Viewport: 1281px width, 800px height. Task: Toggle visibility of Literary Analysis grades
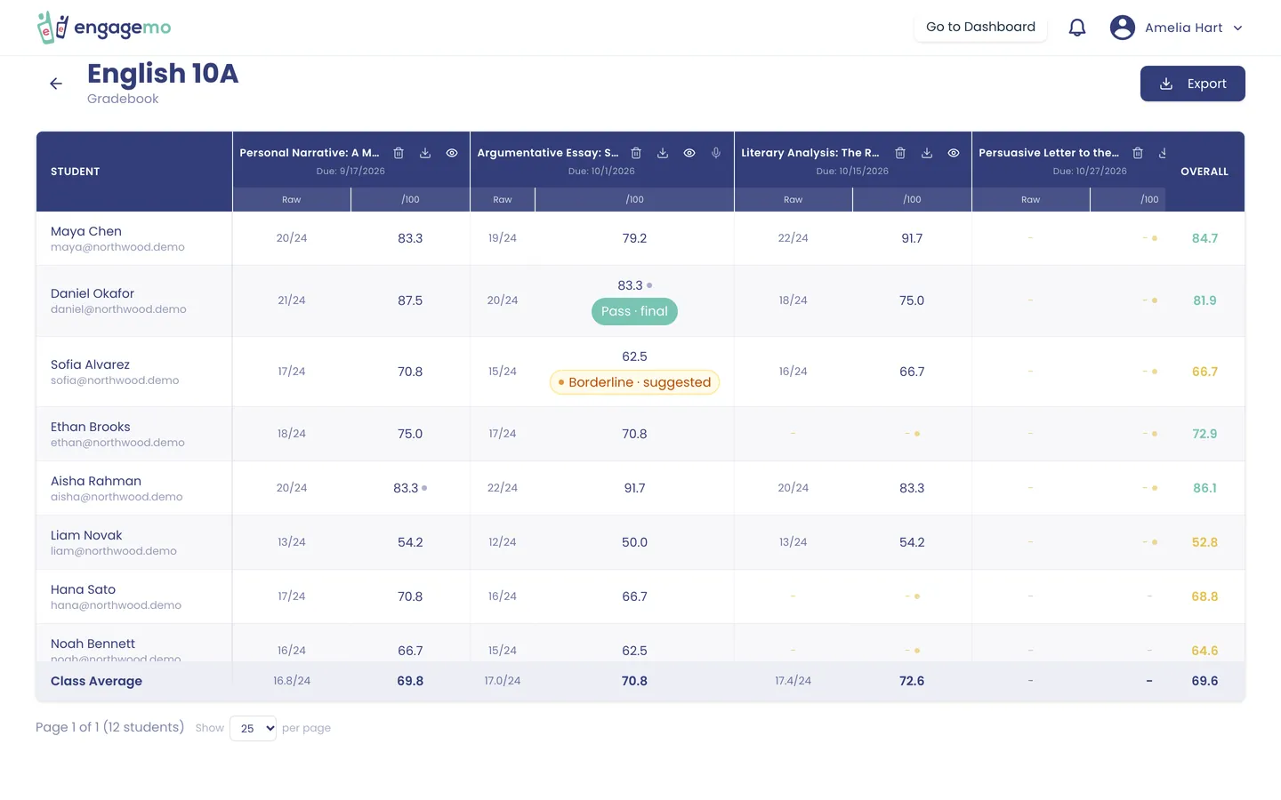click(x=954, y=153)
